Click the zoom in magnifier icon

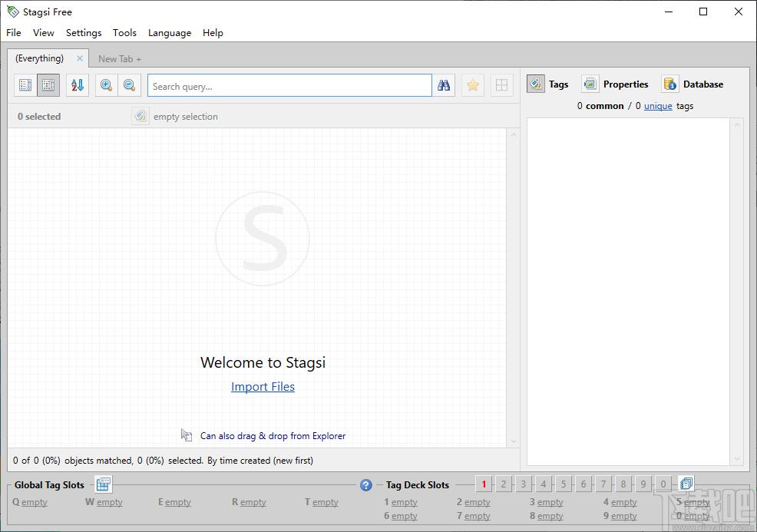click(x=107, y=85)
